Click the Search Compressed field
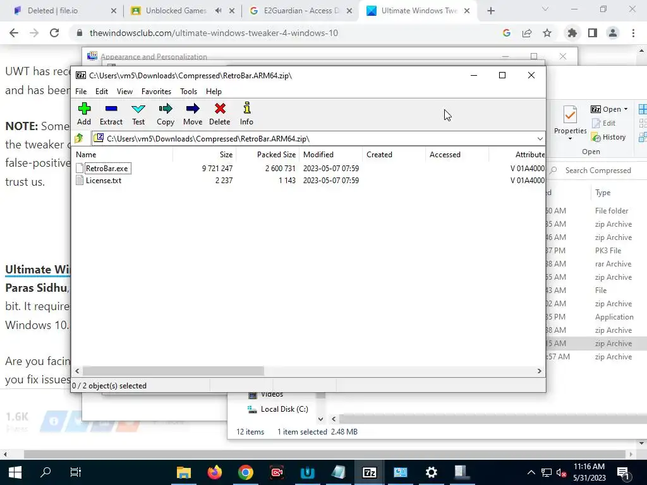Image resolution: width=647 pixels, height=485 pixels. (x=598, y=171)
